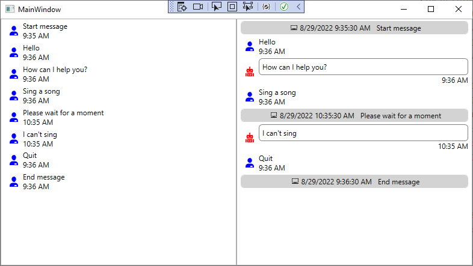Click the camera-shaped Live Preview icon
The height and width of the screenshot is (266, 473).
[198, 7]
